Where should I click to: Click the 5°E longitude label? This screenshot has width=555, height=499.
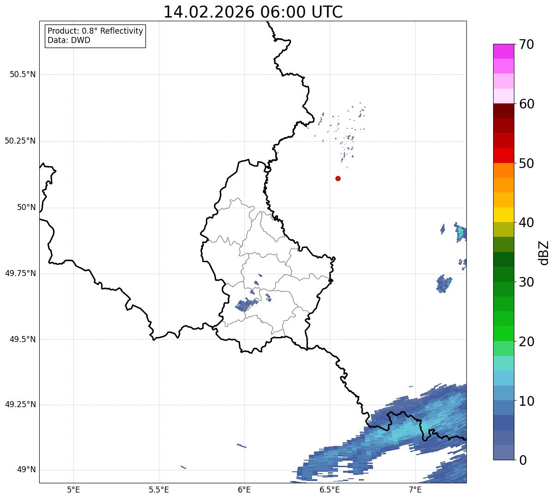[73, 489]
